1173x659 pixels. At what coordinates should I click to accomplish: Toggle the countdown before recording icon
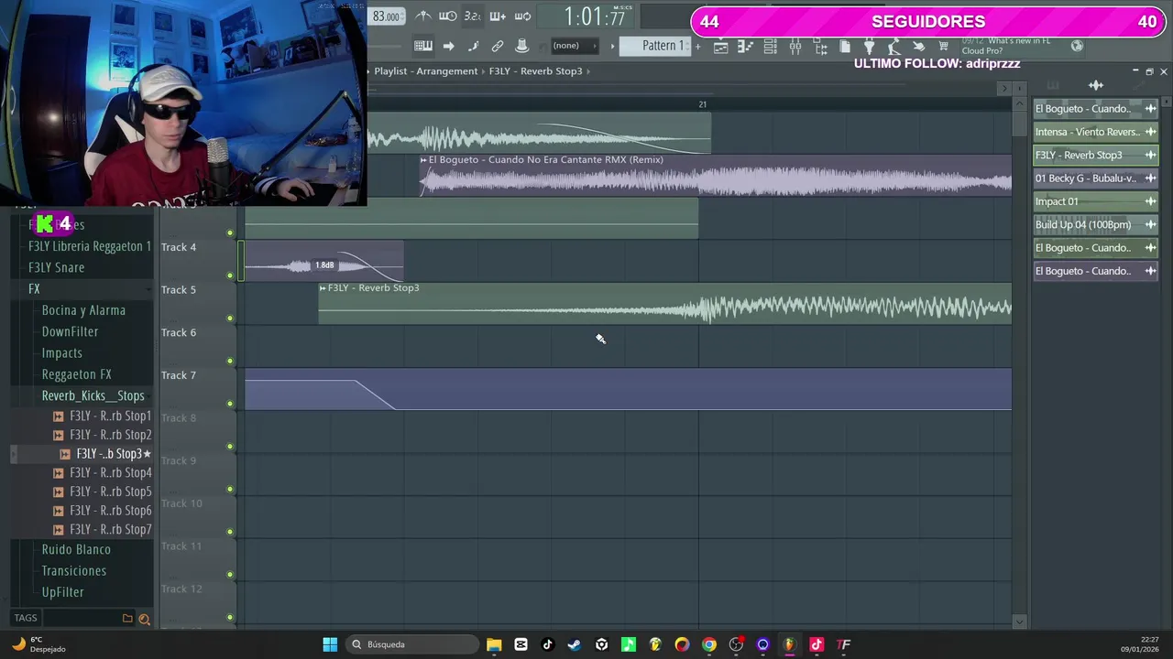(x=448, y=16)
